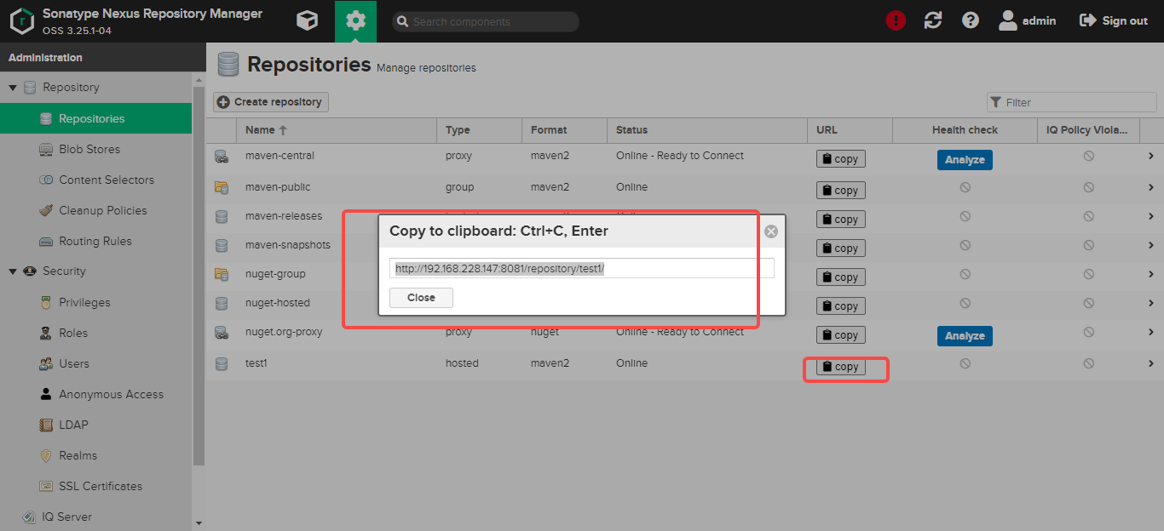Click the nuget.org-proxy repository icon

coord(222,333)
